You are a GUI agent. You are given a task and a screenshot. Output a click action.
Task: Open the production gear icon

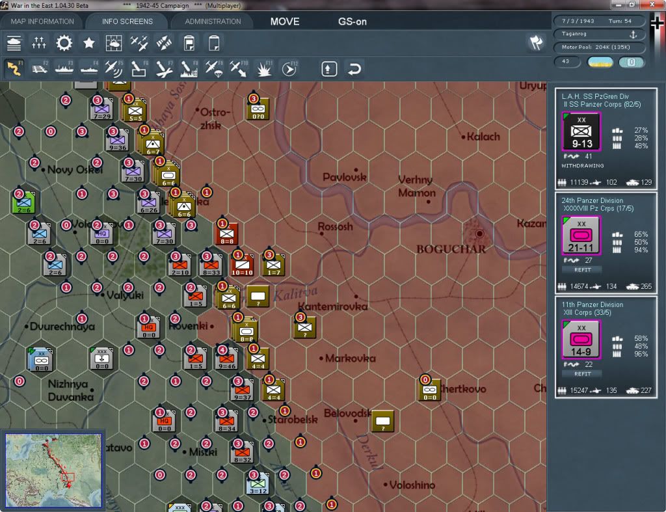tap(64, 43)
